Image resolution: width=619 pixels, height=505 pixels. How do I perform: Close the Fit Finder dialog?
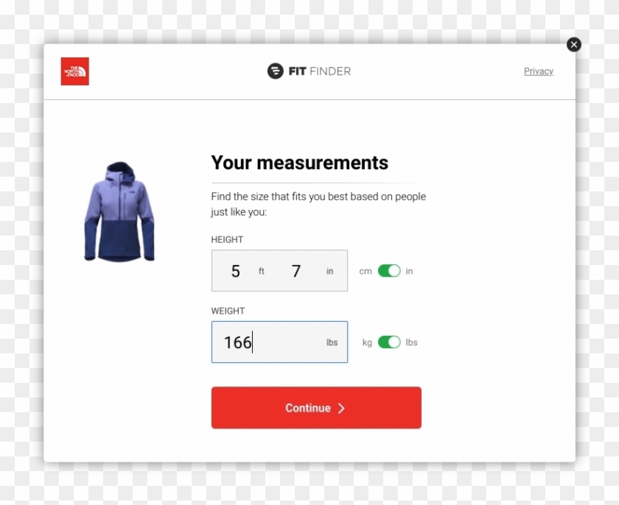(573, 45)
